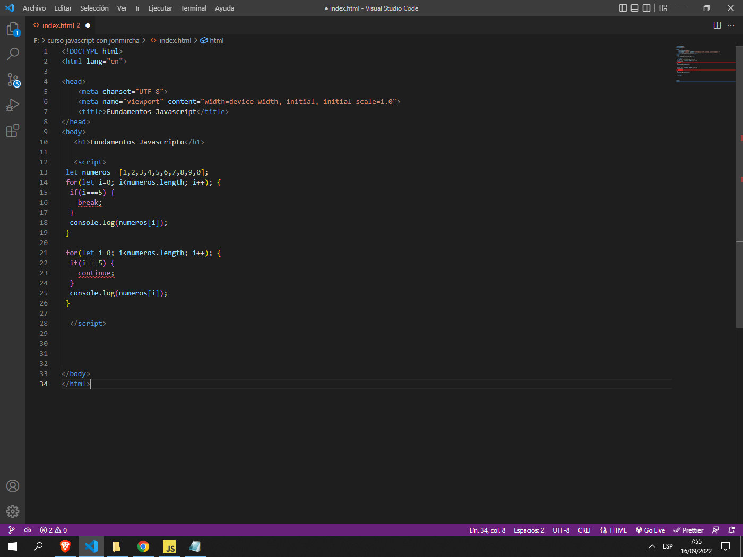This screenshot has width=743, height=557.
Task: Change end of line sequence CRLF
Action: (585, 530)
